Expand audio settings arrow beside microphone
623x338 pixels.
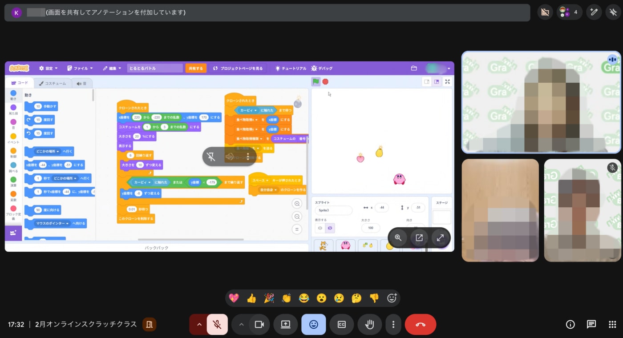[x=199, y=324]
